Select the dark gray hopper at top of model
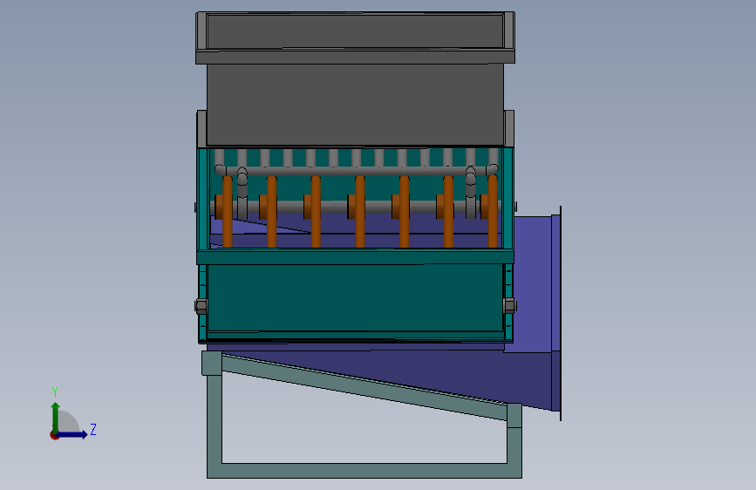756x490 pixels. [x=356, y=104]
